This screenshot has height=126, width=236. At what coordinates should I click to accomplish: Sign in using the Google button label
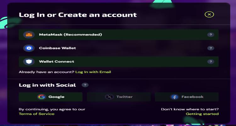(56, 97)
